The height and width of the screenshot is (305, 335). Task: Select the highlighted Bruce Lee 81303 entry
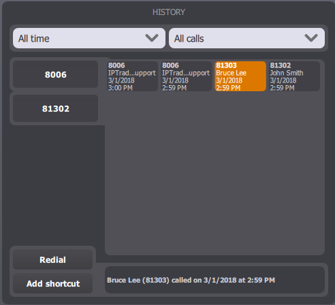coord(240,76)
